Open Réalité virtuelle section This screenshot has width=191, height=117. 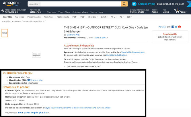pos(63,17)
